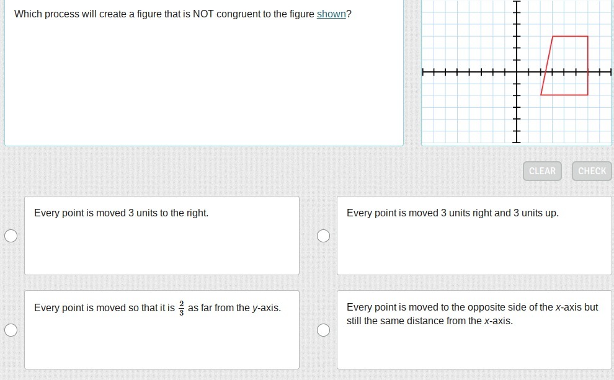This screenshot has width=614, height=380.
Task: Click the slanted left edge of the trapezoid
Action: click(546, 66)
